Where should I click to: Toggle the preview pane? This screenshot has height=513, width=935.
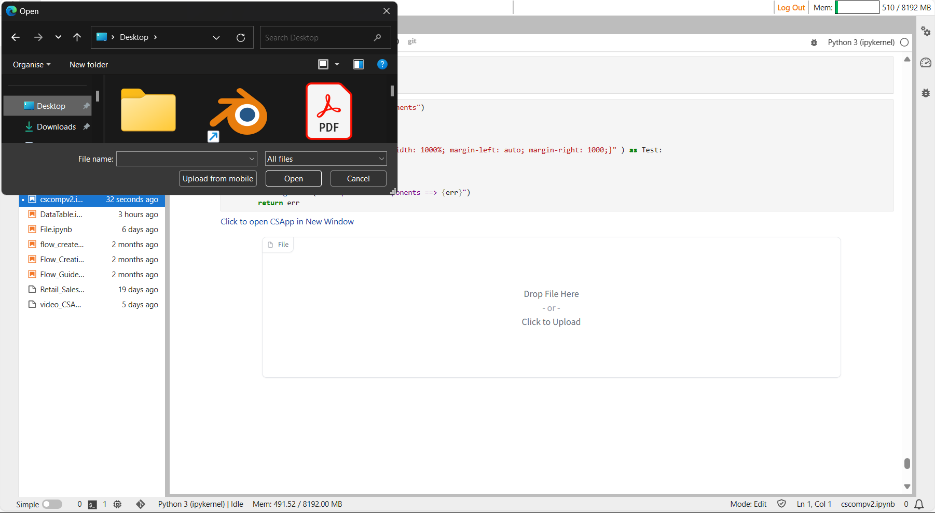[x=359, y=64]
